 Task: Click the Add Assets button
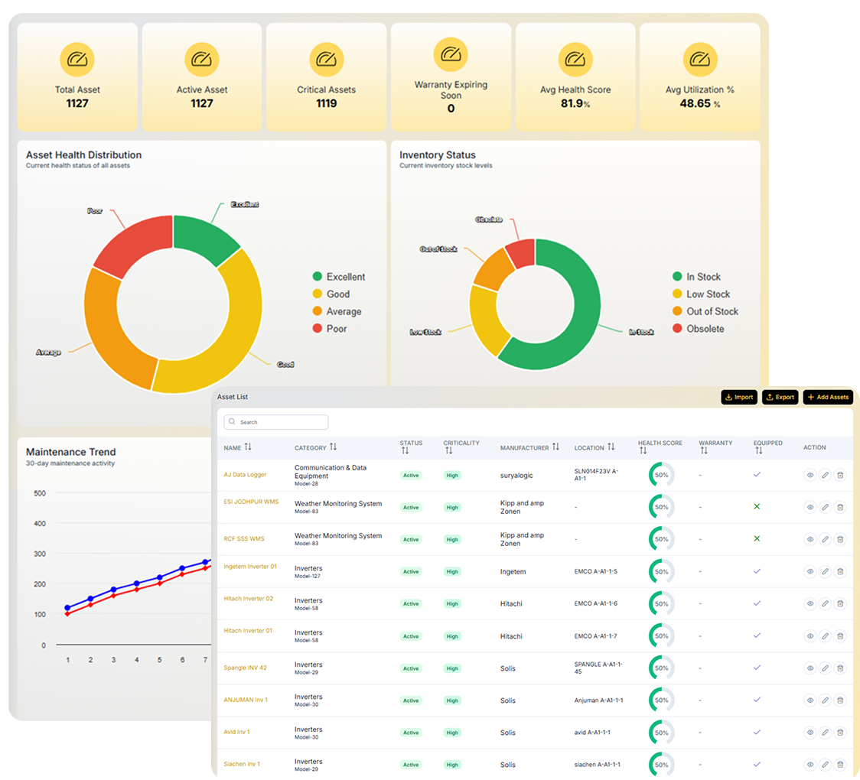coord(828,398)
